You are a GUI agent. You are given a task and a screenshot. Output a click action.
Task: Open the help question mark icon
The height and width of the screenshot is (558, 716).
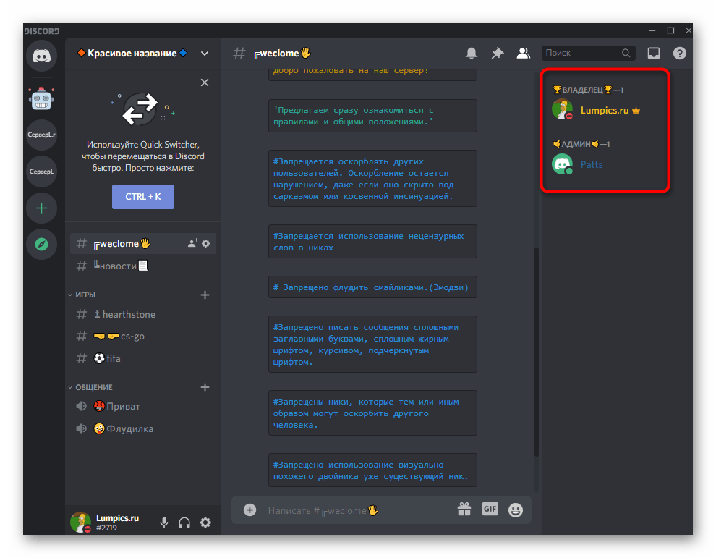click(679, 53)
